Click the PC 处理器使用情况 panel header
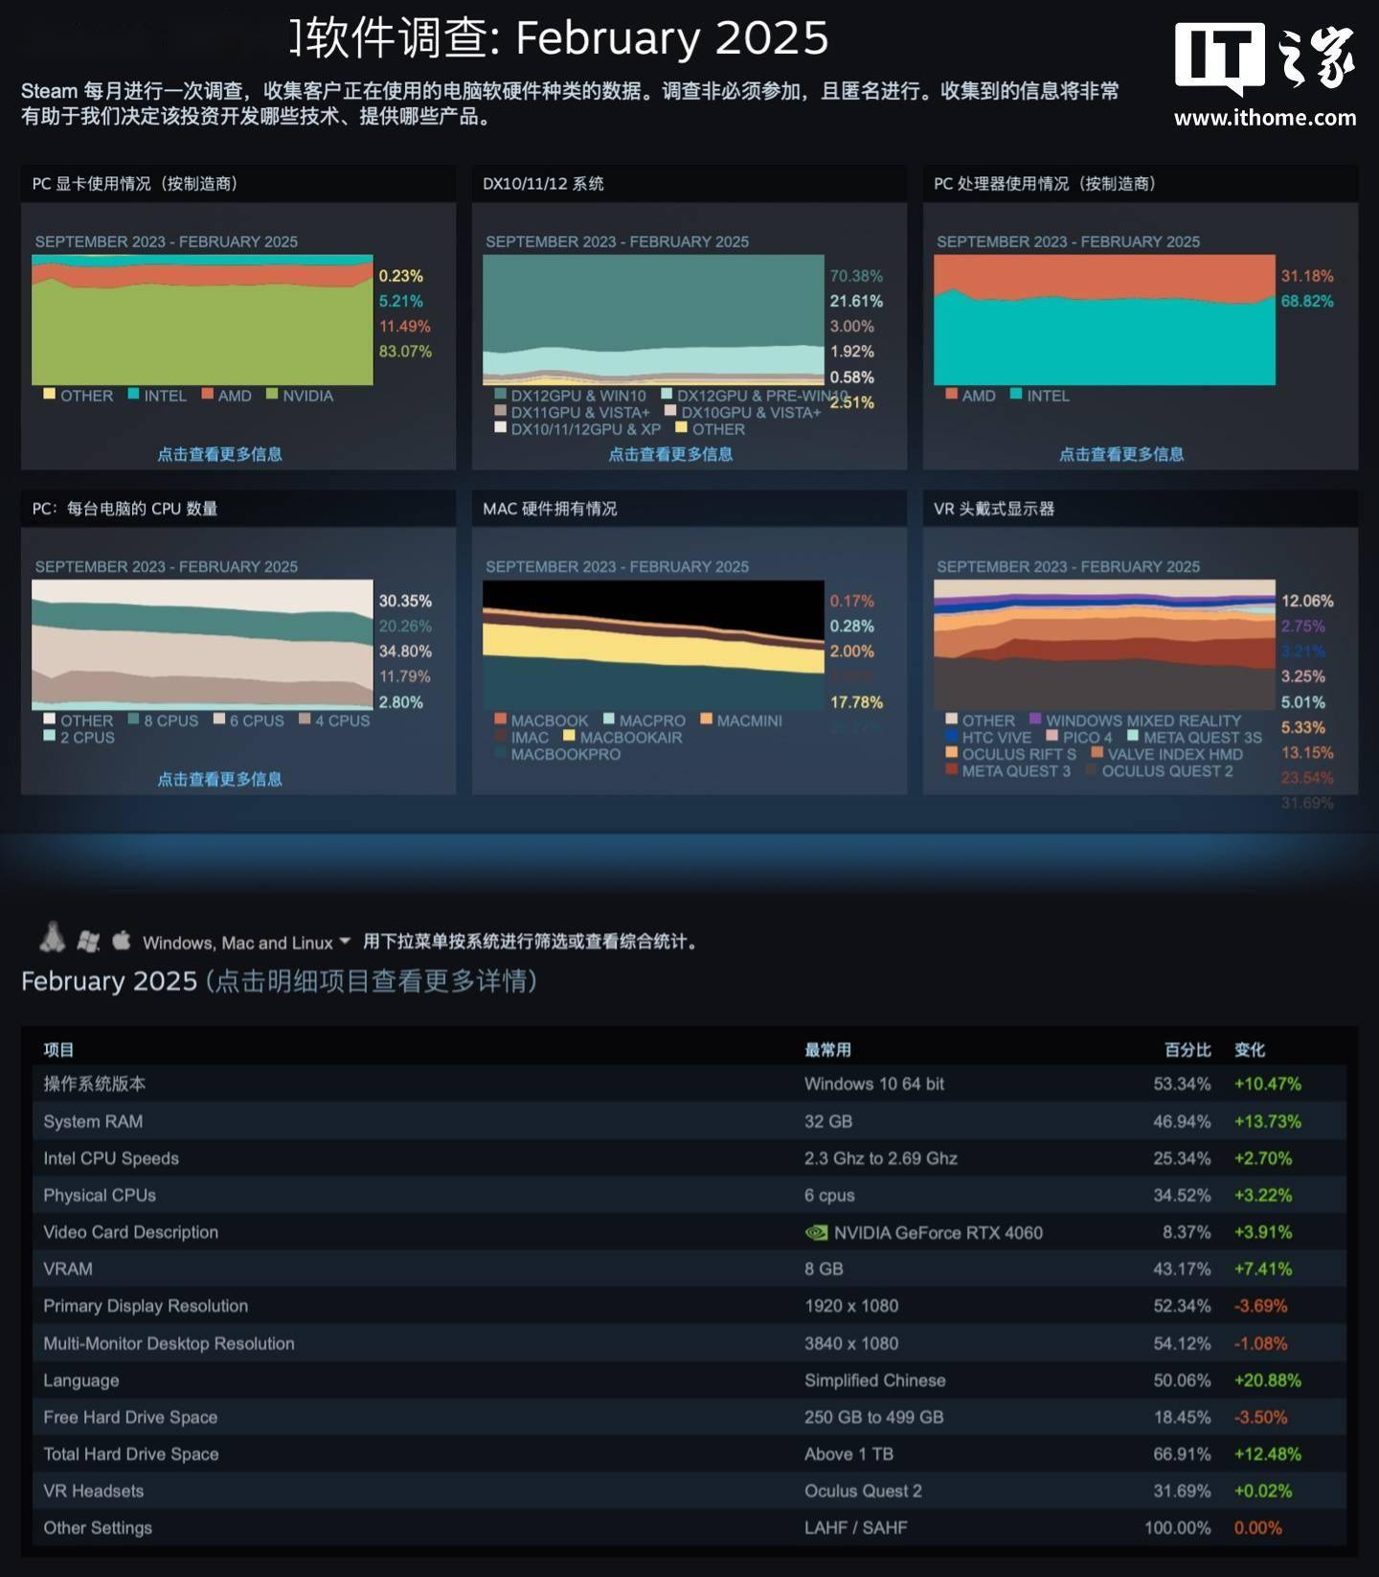 point(1141,183)
